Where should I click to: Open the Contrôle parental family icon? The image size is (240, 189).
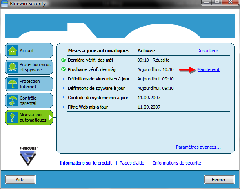(x=13, y=100)
